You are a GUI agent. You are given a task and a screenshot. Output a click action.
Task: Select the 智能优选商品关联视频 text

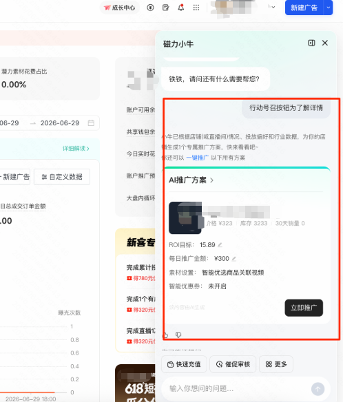(233, 273)
